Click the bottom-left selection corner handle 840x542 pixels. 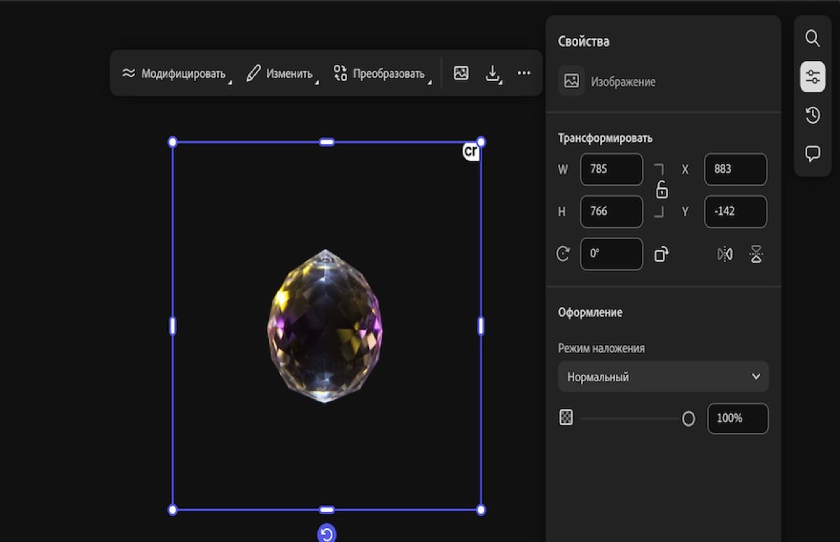click(173, 510)
